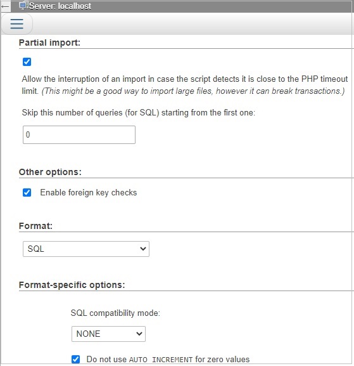Focus the skip queries number field
Image resolution: width=354 pixels, height=366 pixels.
tap(79, 134)
